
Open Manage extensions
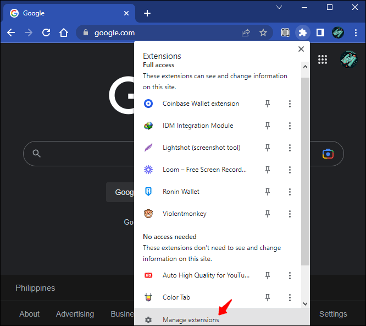coord(190,320)
